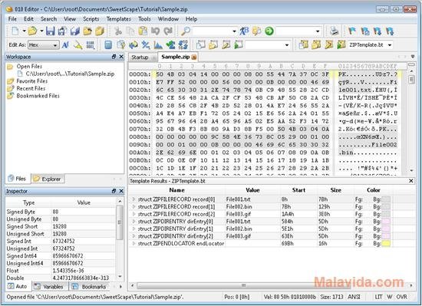The width and height of the screenshot is (422, 306).
Task: Click the green Goto arrow icon
Action: pos(269,31)
